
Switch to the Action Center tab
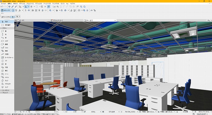(57, 20)
